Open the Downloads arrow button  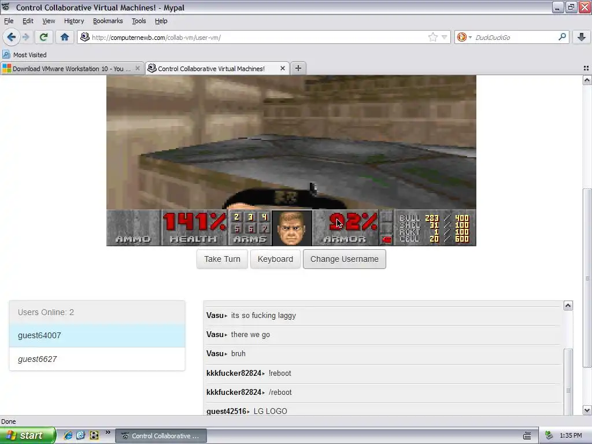click(582, 37)
